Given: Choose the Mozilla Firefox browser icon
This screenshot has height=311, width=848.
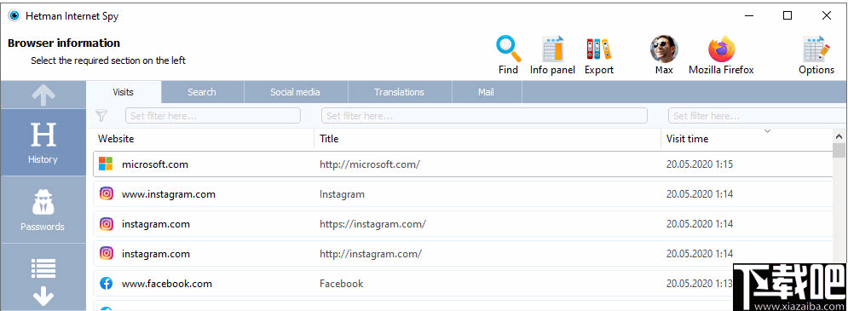Looking at the screenshot, I should coord(722,49).
